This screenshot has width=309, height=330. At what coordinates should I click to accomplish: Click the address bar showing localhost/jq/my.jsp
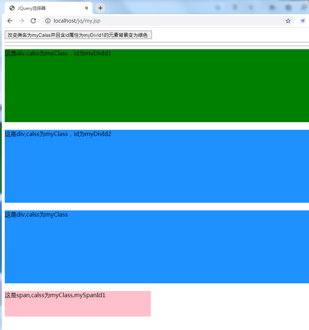[x=168, y=21]
